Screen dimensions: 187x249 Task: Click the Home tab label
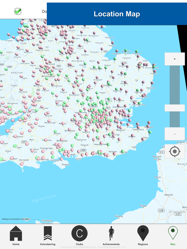click(x=16, y=244)
